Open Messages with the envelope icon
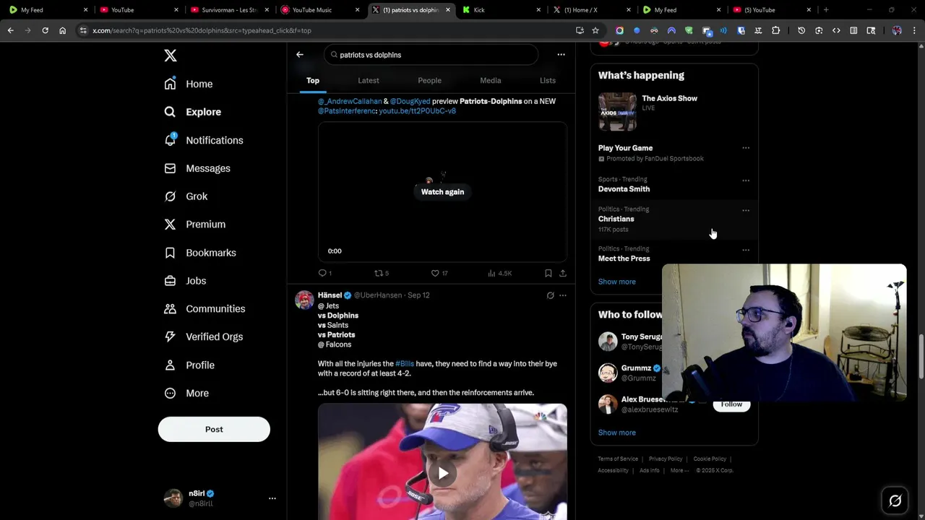The height and width of the screenshot is (520, 925). 197,168
